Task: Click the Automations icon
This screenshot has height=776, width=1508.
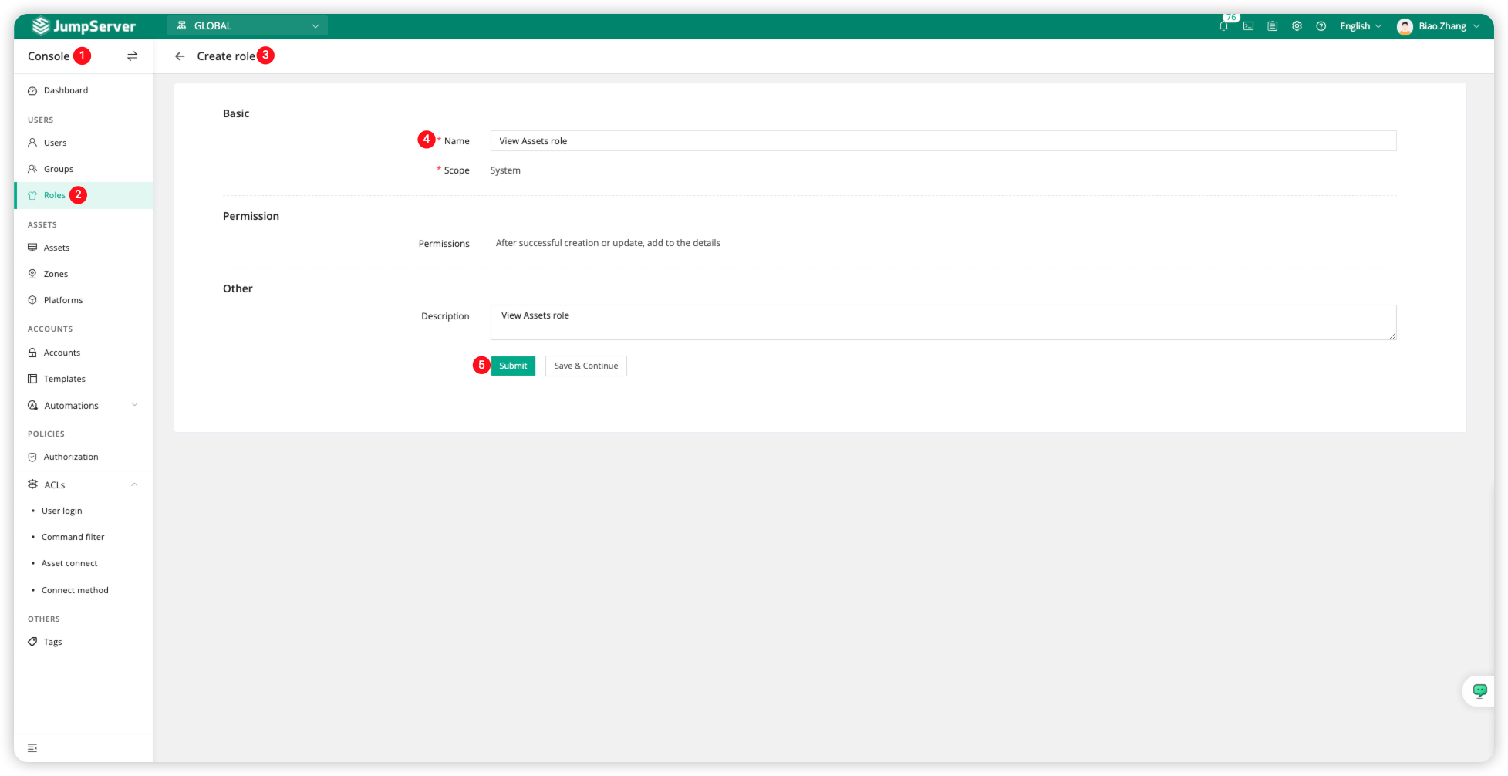Action: [32, 406]
